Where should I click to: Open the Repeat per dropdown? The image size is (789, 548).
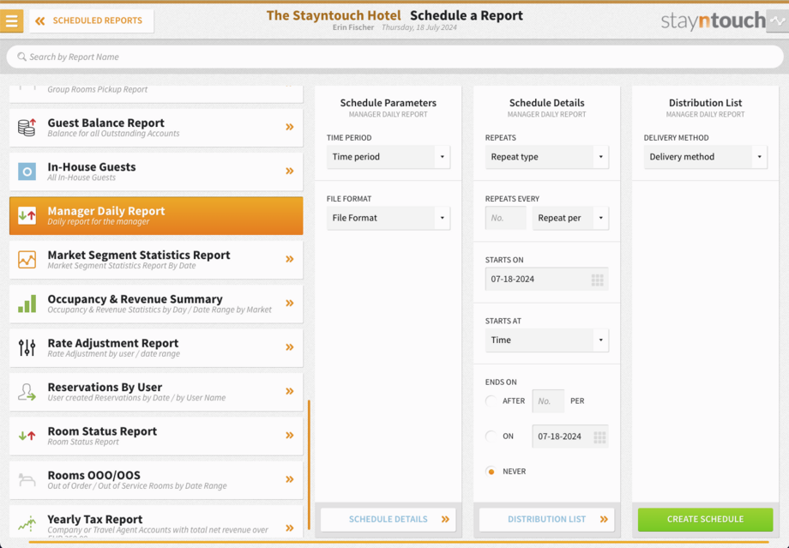point(570,218)
